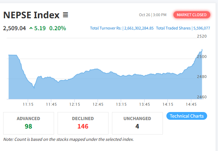The image size is (218, 151).
Task: Click the 2520 y-axis label
Action: click(x=202, y=36)
